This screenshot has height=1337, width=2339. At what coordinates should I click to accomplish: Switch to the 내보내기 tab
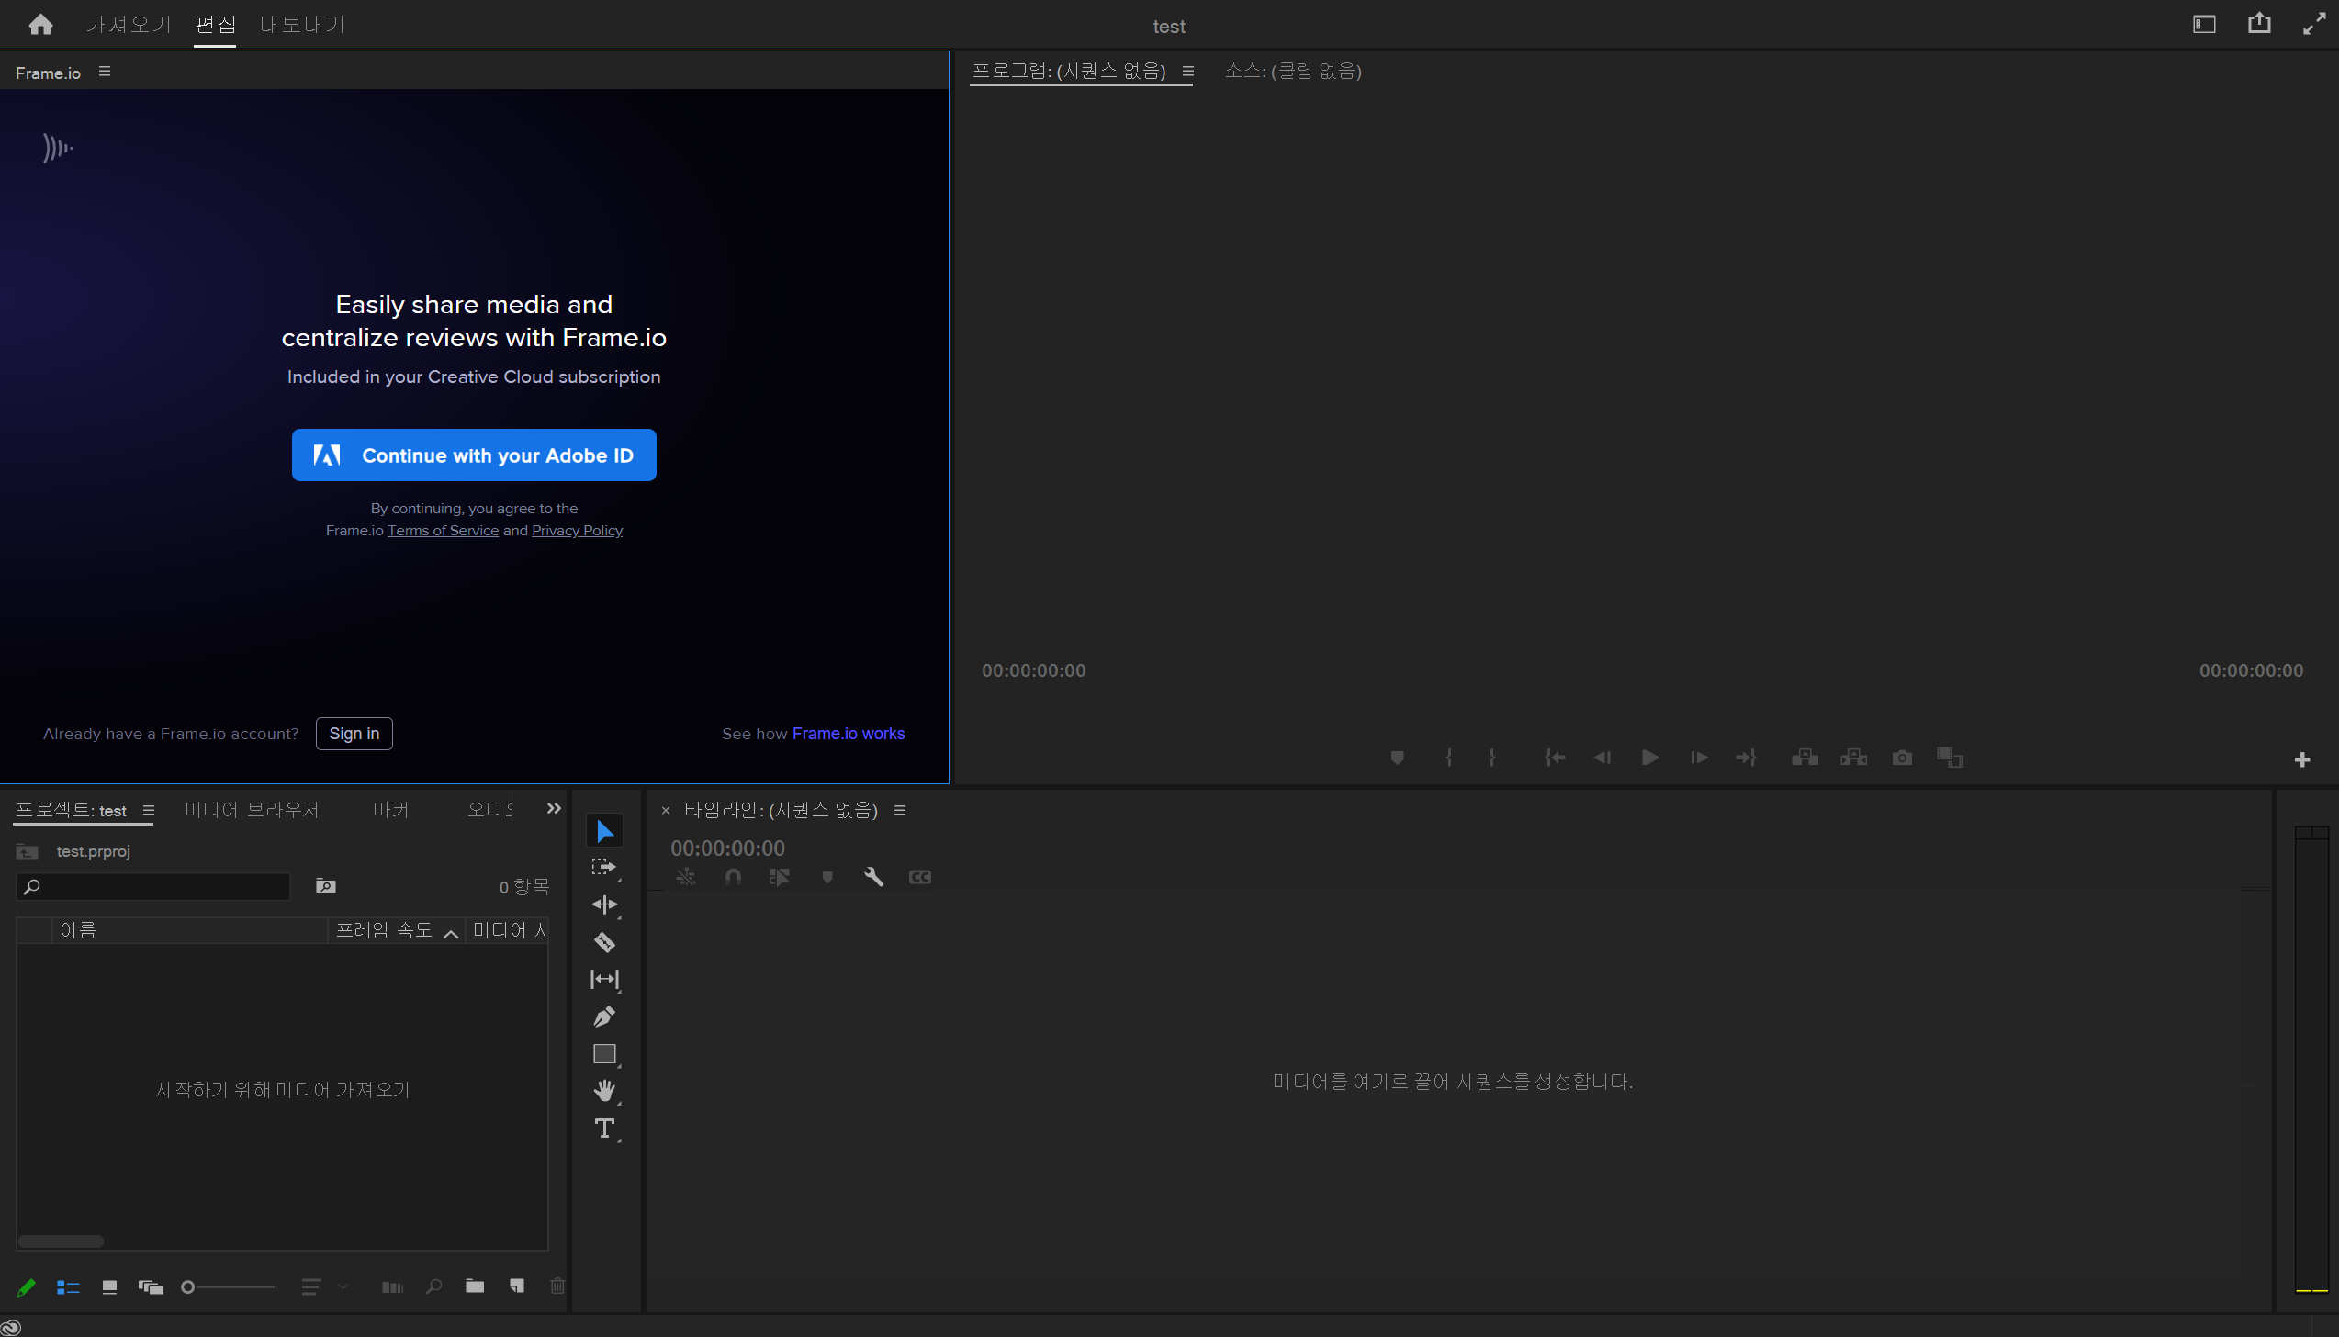click(x=301, y=24)
